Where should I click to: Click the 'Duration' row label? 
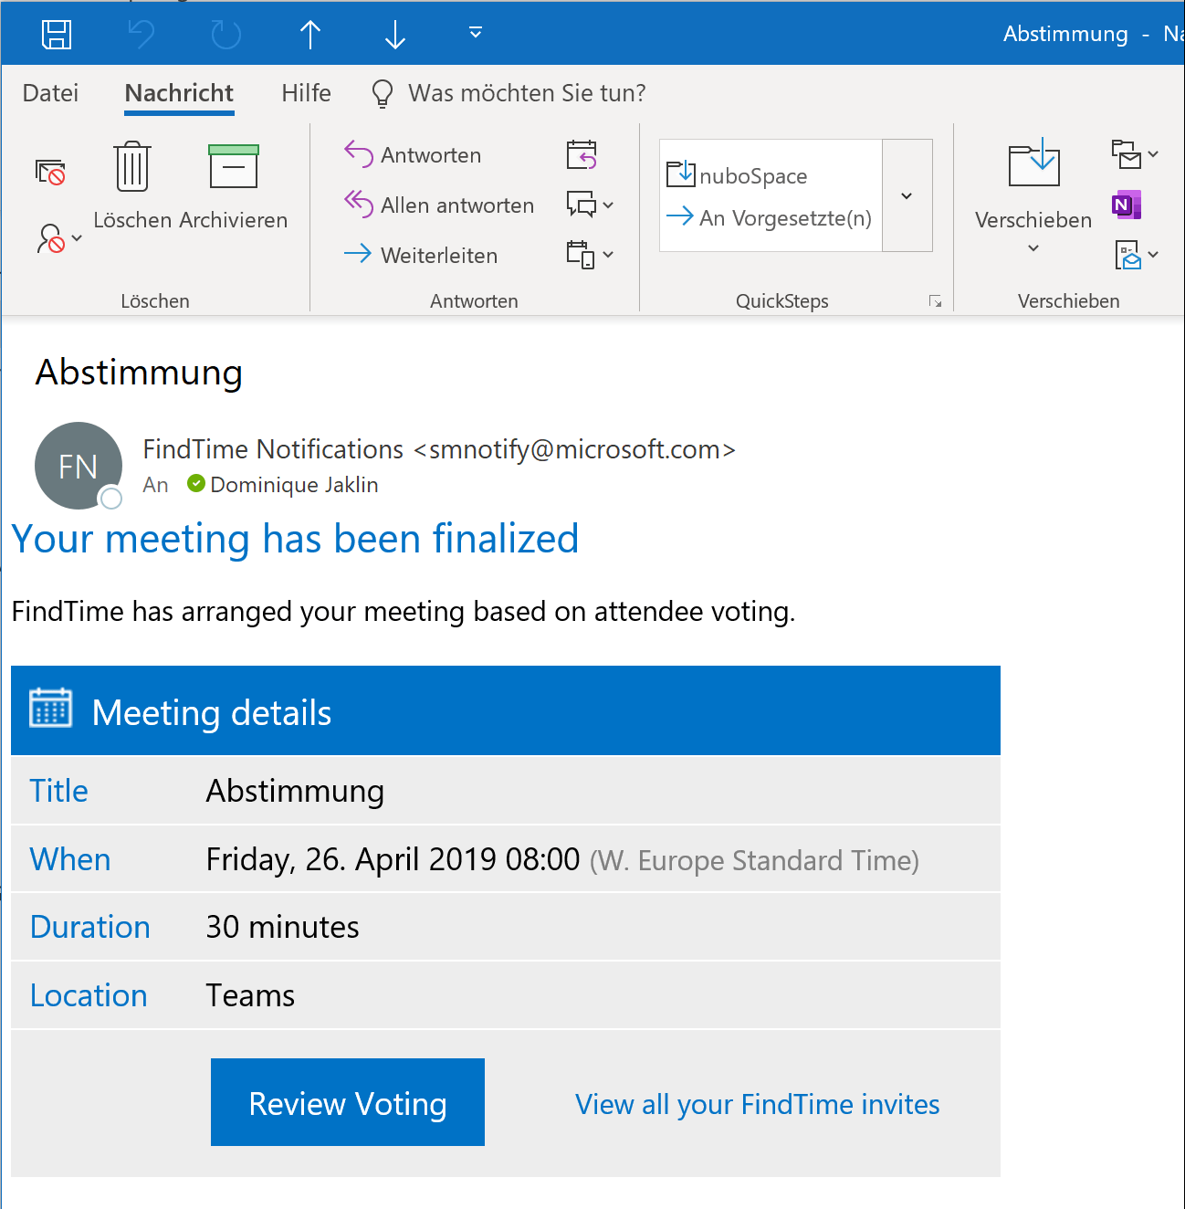click(x=89, y=927)
